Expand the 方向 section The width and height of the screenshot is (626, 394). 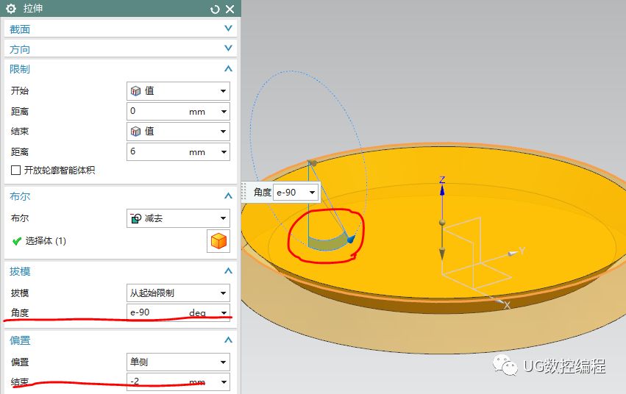pos(228,49)
